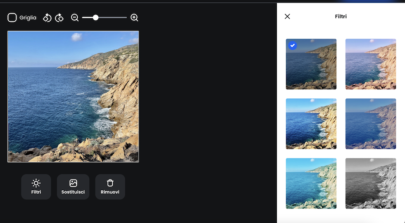The width and height of the screenshot is (405, 223).
Task: Click the Rimuovi trash button
Action: (x=110, y=187)
